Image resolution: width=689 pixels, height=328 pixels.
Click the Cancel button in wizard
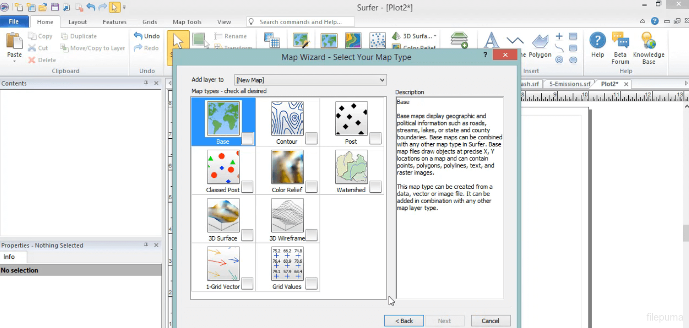click(x=490, y=321)
